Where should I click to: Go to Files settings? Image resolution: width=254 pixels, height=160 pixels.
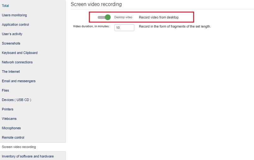[5, 90]
